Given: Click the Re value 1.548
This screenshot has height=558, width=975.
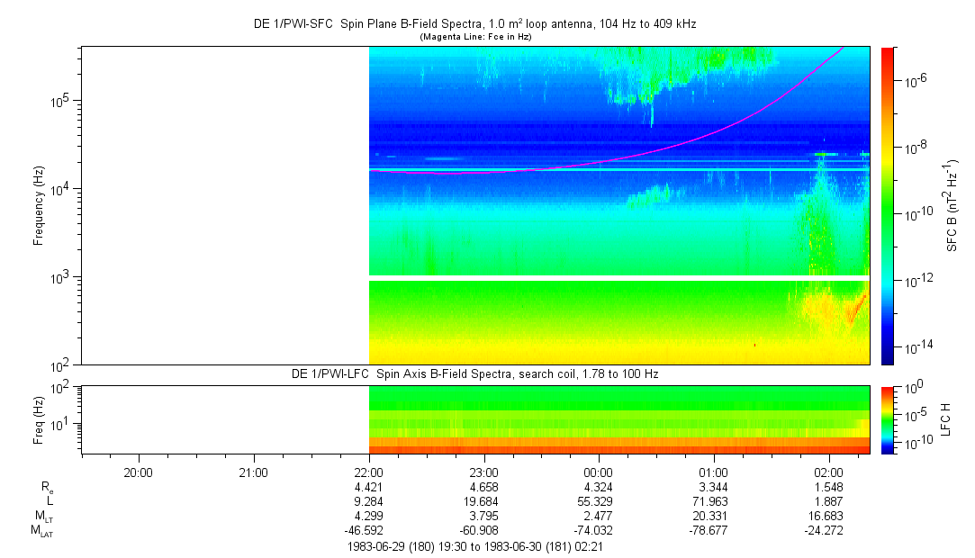Looking at the screenshot, I should (x=829, y=487).
